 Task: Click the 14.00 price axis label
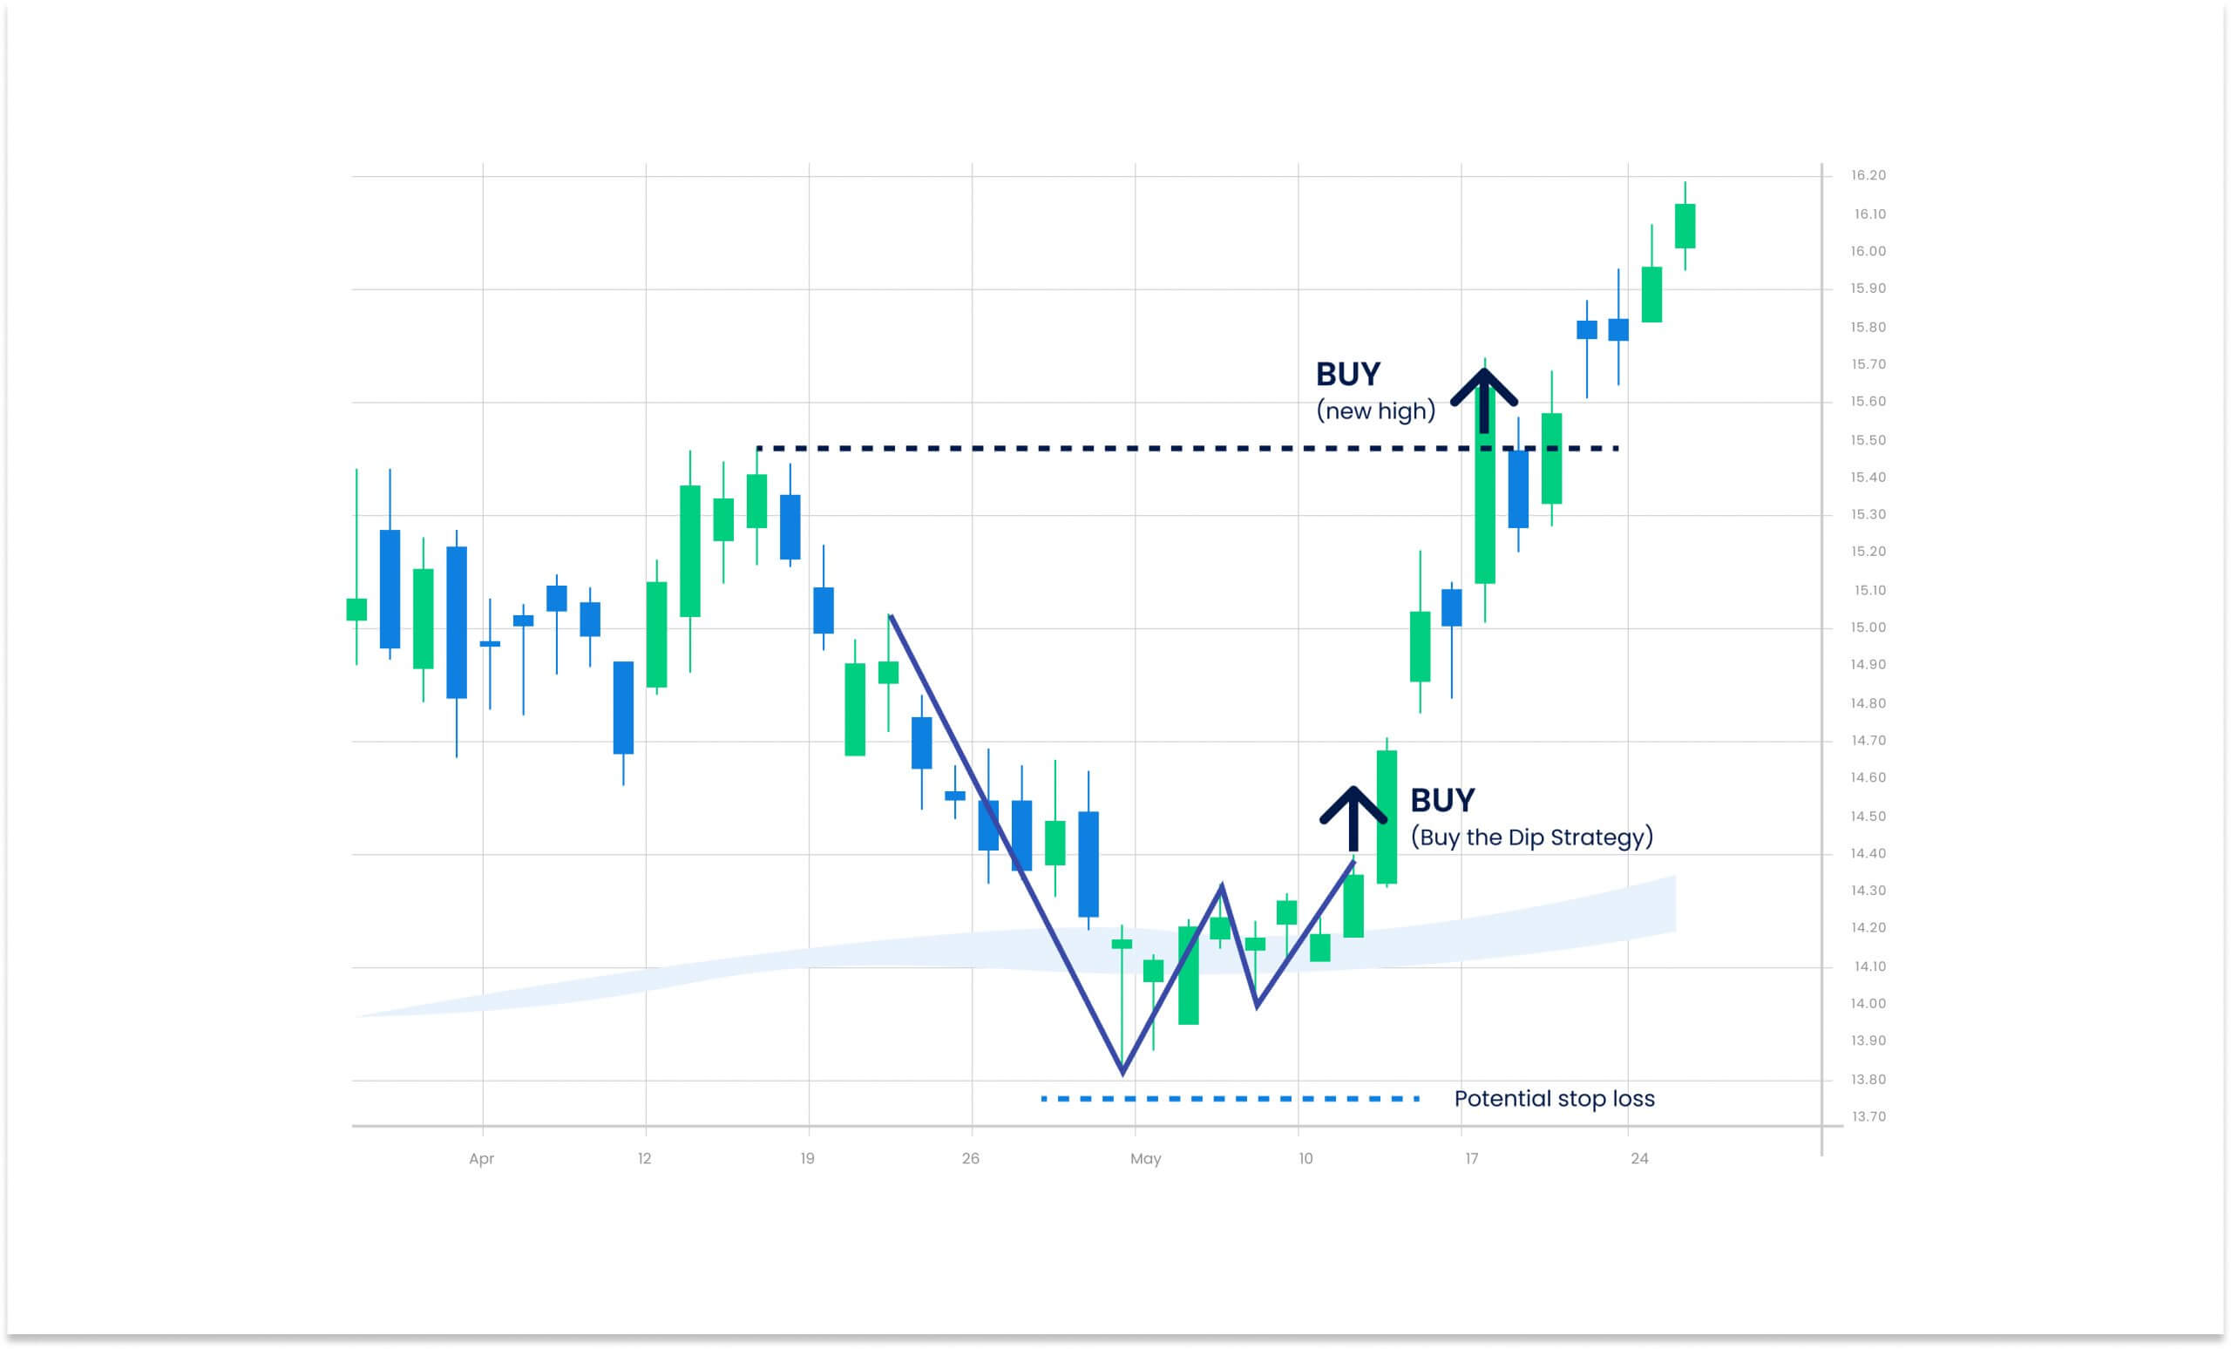click(x=1868, y=1004)
